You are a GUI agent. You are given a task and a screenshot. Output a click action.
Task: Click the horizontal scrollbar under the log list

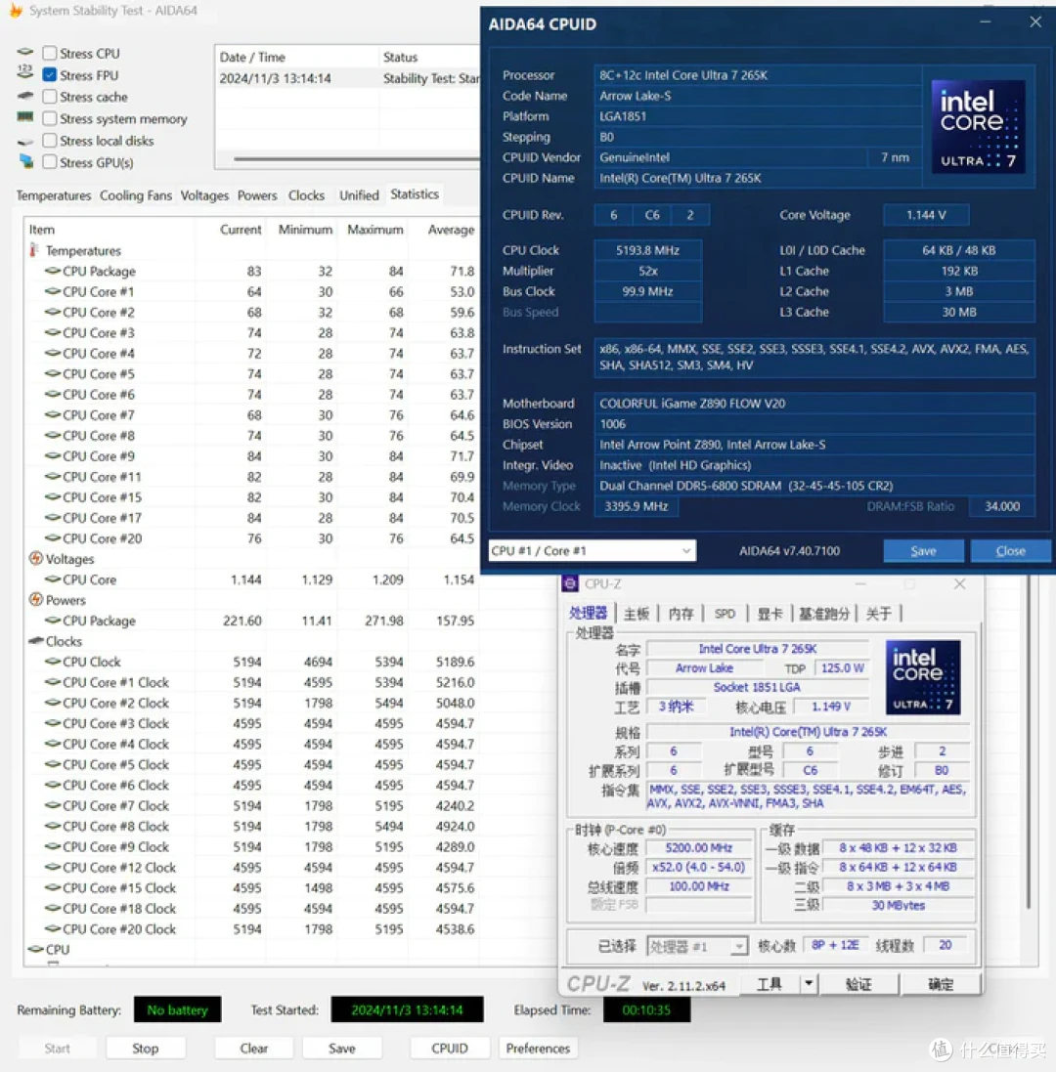[356, 159]
